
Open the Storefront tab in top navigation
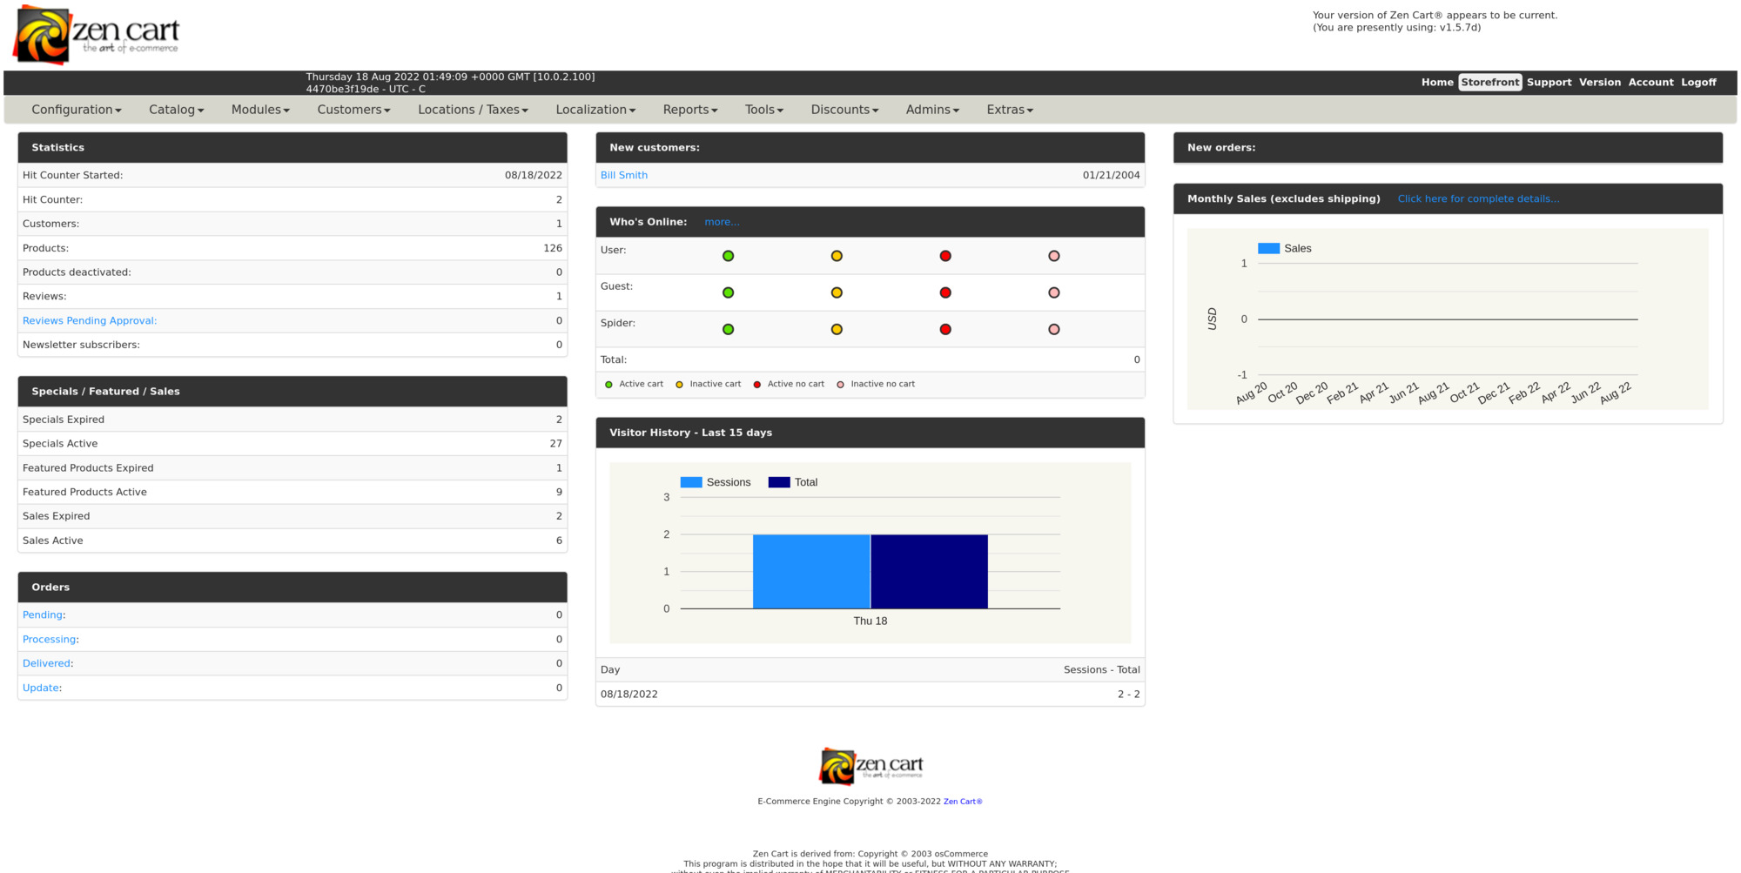coord(1489,83)
